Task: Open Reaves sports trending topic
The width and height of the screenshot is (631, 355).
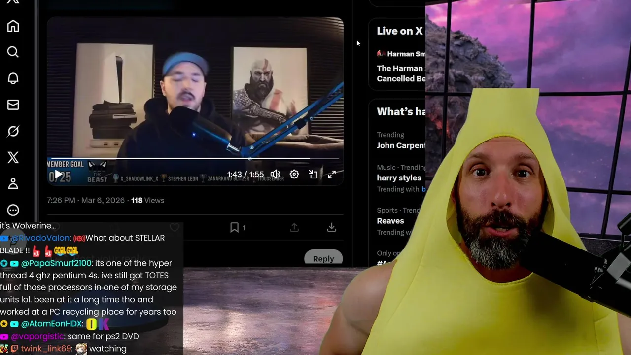Action: [390, 221]
